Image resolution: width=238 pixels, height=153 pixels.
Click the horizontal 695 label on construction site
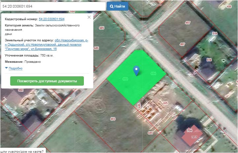tap(165, 103)
